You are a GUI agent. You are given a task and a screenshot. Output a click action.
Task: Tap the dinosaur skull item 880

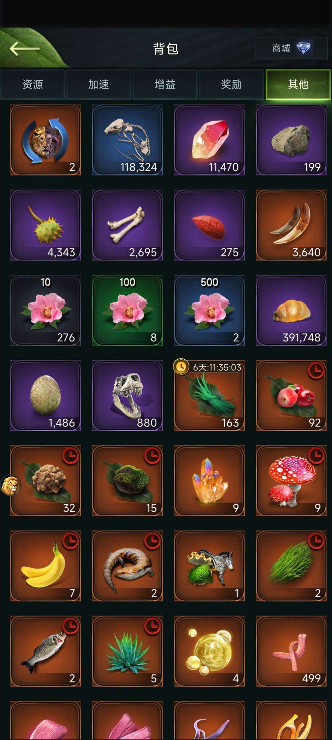tap(127, 395)
